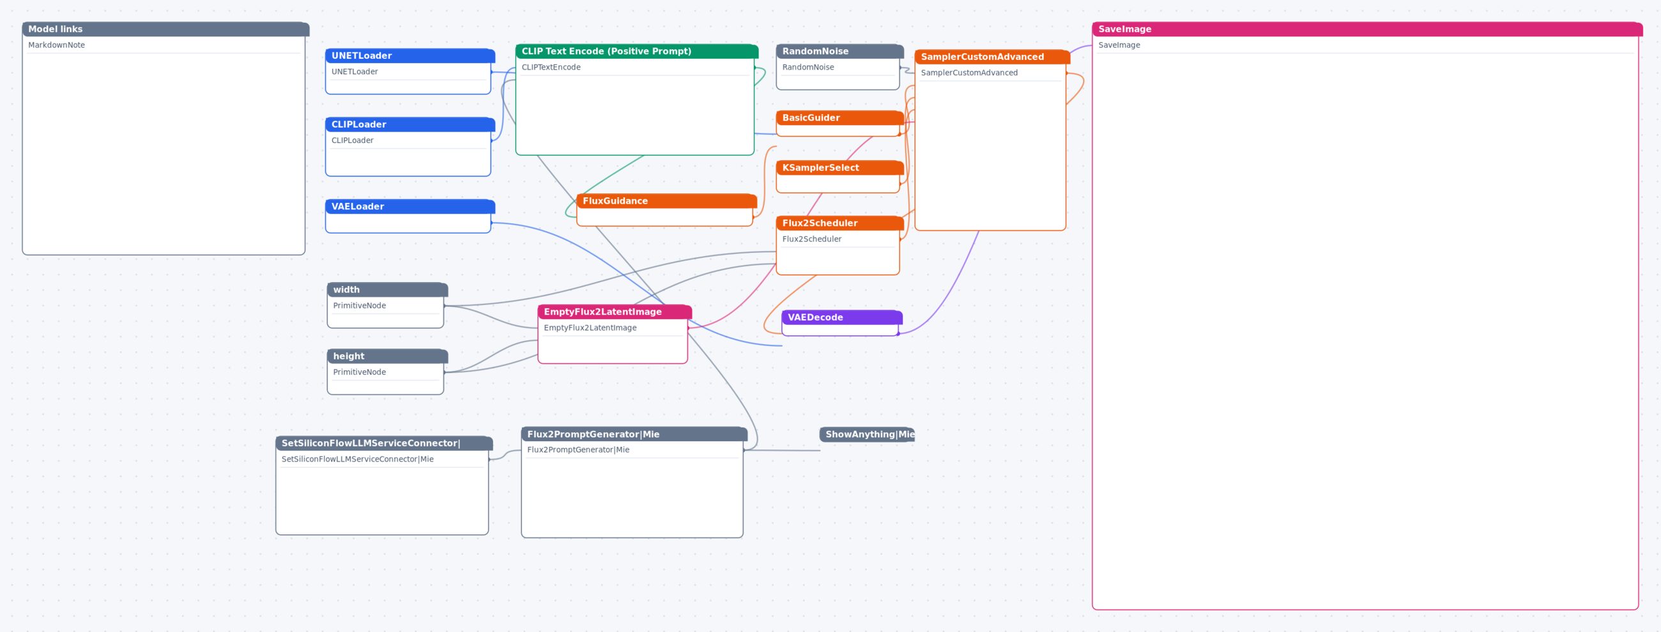
Task: Click the CLIP Text Encode (Positive Prompt) header
Action: pyautogui.click(x=636, y=52)
